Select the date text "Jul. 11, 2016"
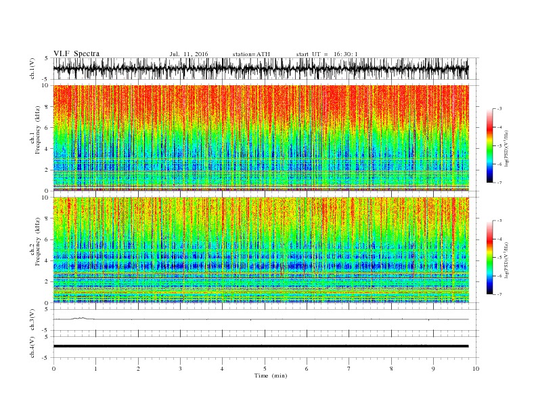 189,54
